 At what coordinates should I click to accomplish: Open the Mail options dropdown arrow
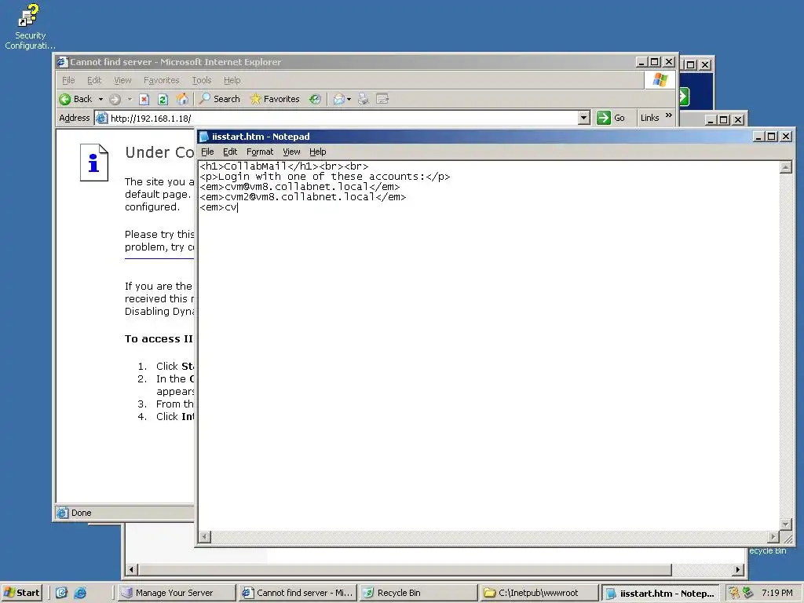(x=349, y=99)
